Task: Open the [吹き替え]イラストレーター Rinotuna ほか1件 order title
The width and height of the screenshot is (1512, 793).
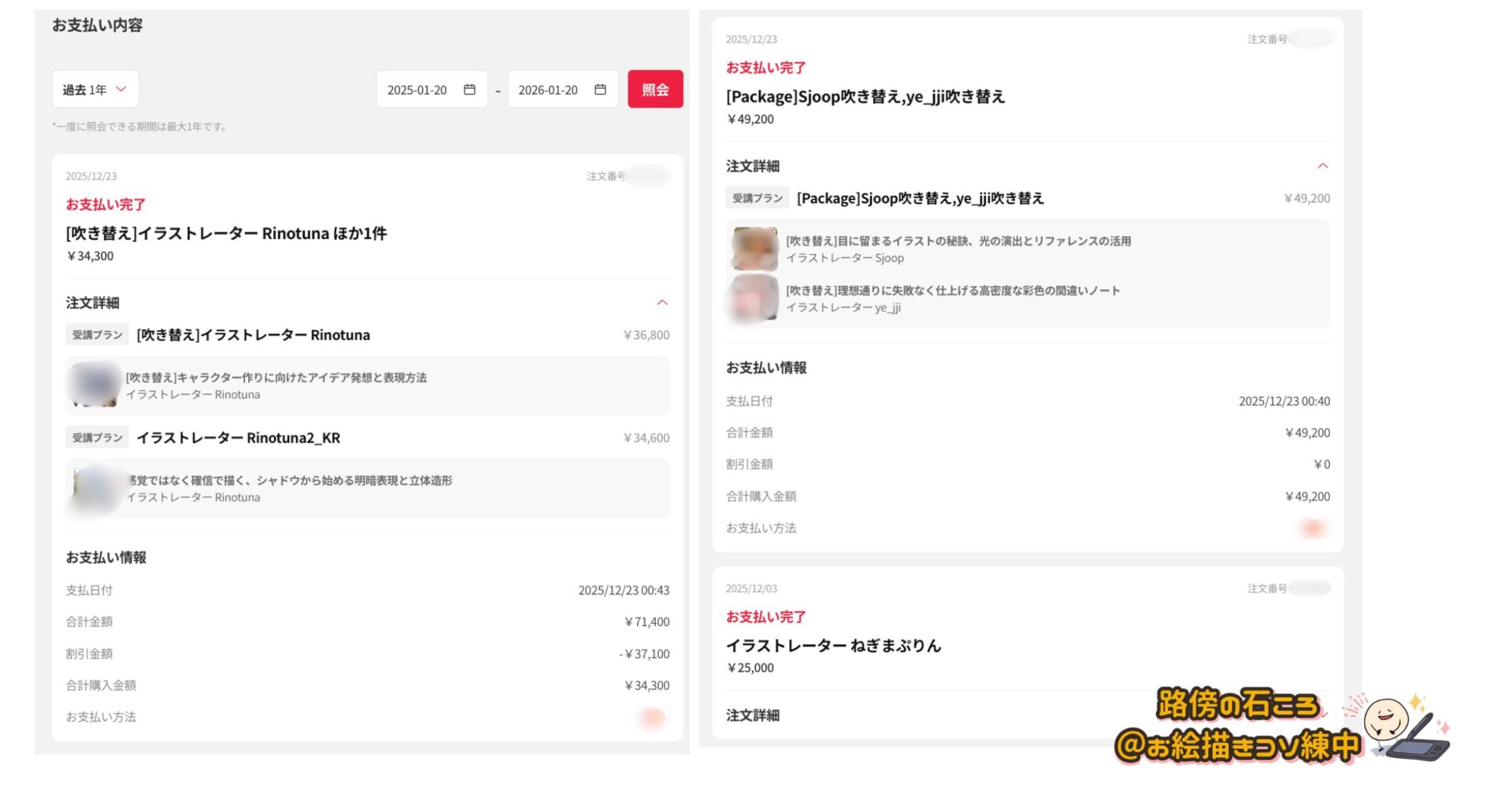Action: point(226,234)
